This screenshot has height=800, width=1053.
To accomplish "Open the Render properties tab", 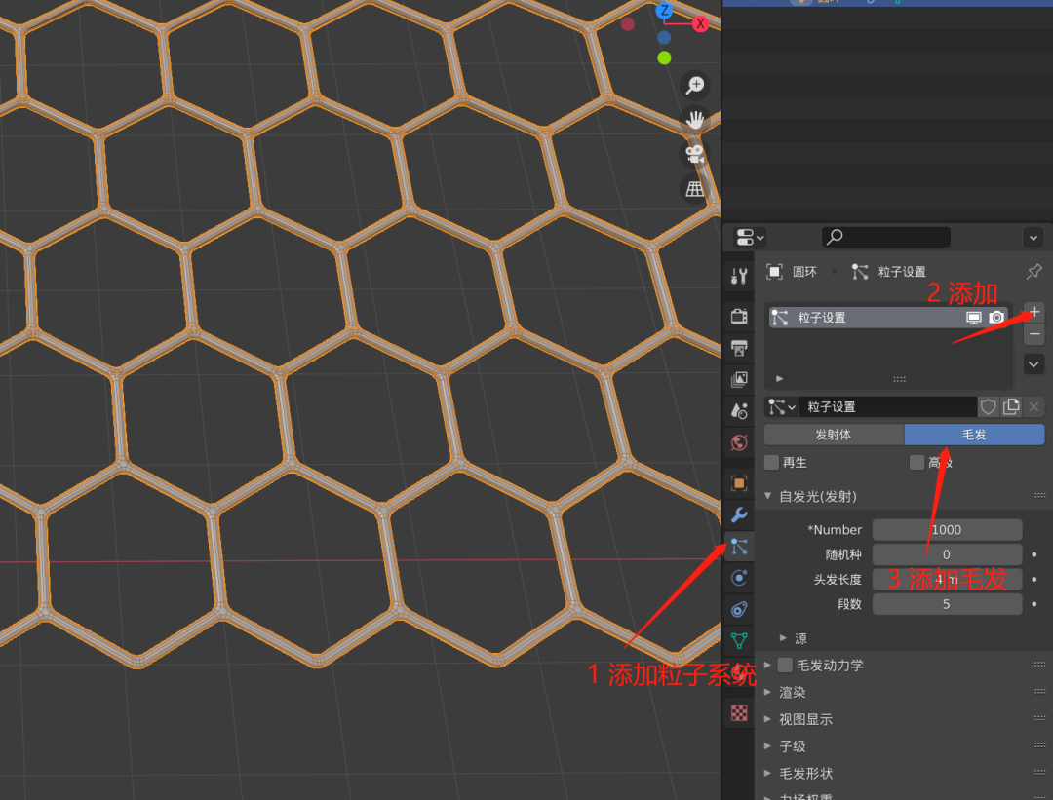I will point(739,316).
